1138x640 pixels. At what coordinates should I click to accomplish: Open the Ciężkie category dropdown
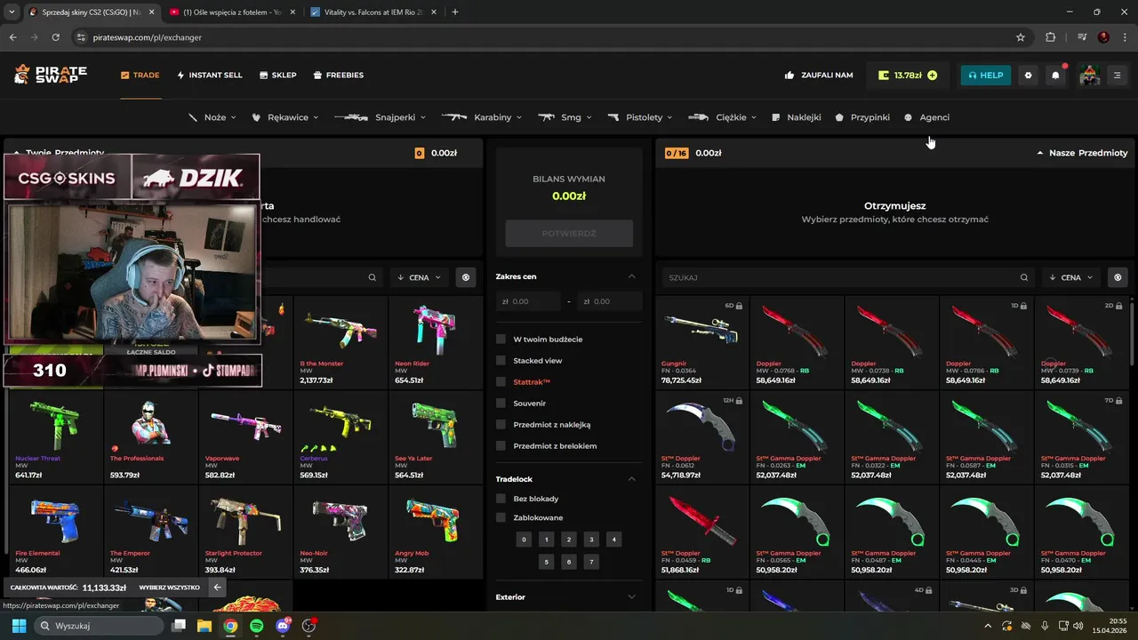723,117
